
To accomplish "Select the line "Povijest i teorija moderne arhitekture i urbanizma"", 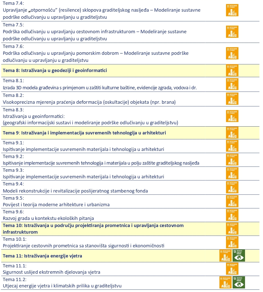I will click(56, 204).
